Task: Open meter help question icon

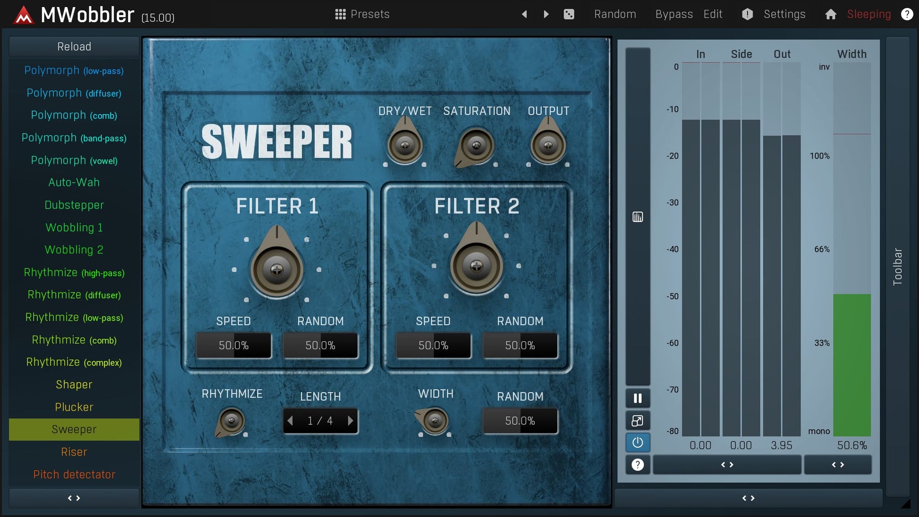Action: click(638, 465)
